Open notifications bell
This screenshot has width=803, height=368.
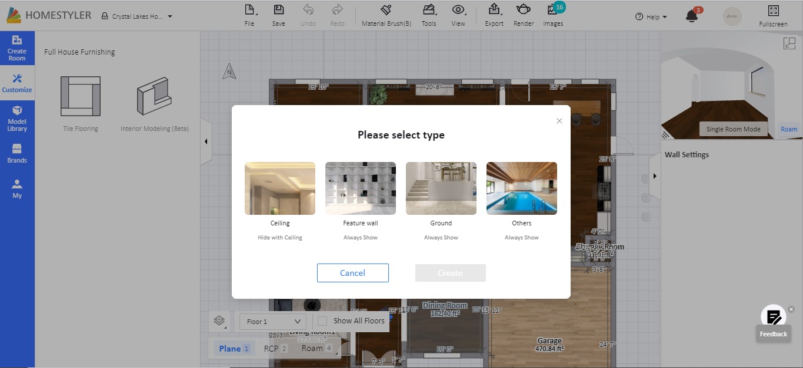point(692,16)
